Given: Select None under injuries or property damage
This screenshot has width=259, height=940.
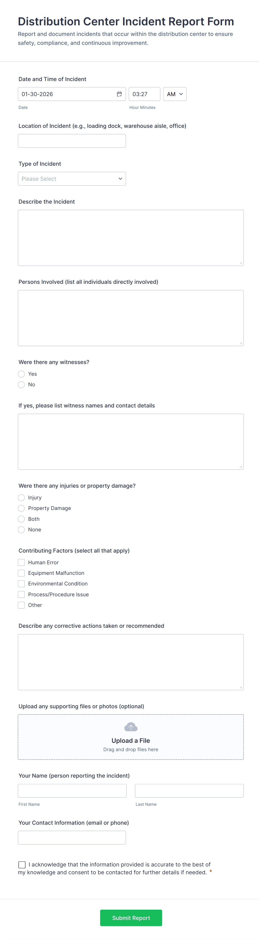Looking at the screenshot, I should click(21, 529).
